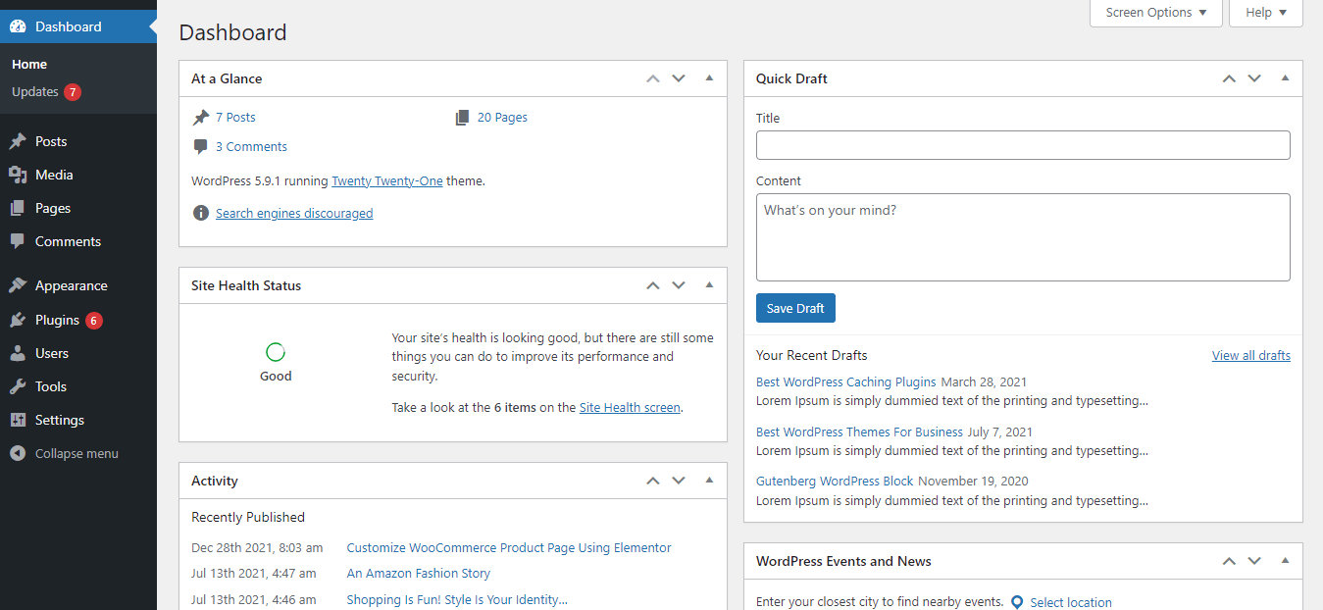Open Shopping Is Fun! Style post link
The width and height of the screenshot is (1323, 610).
point(457,599)
